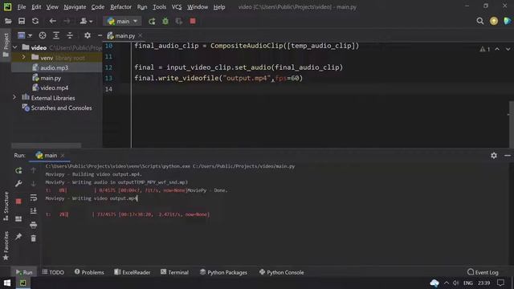Image resolution: width=514 pixels, height=289 pixels.
Task: Open project panel settings gear
Action: coord(88,35)
